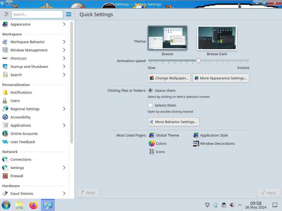The width and height of the screenshot is (282, 211).
Task: Open the Window Decorations page icon
Action: click(x=196, y=143)
